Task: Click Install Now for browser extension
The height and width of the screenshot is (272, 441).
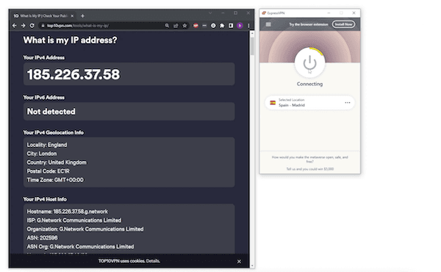Action: pos(343,24)
